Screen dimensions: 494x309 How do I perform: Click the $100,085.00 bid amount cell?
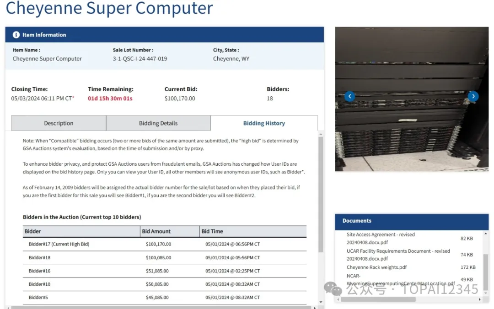click(158, 257)
